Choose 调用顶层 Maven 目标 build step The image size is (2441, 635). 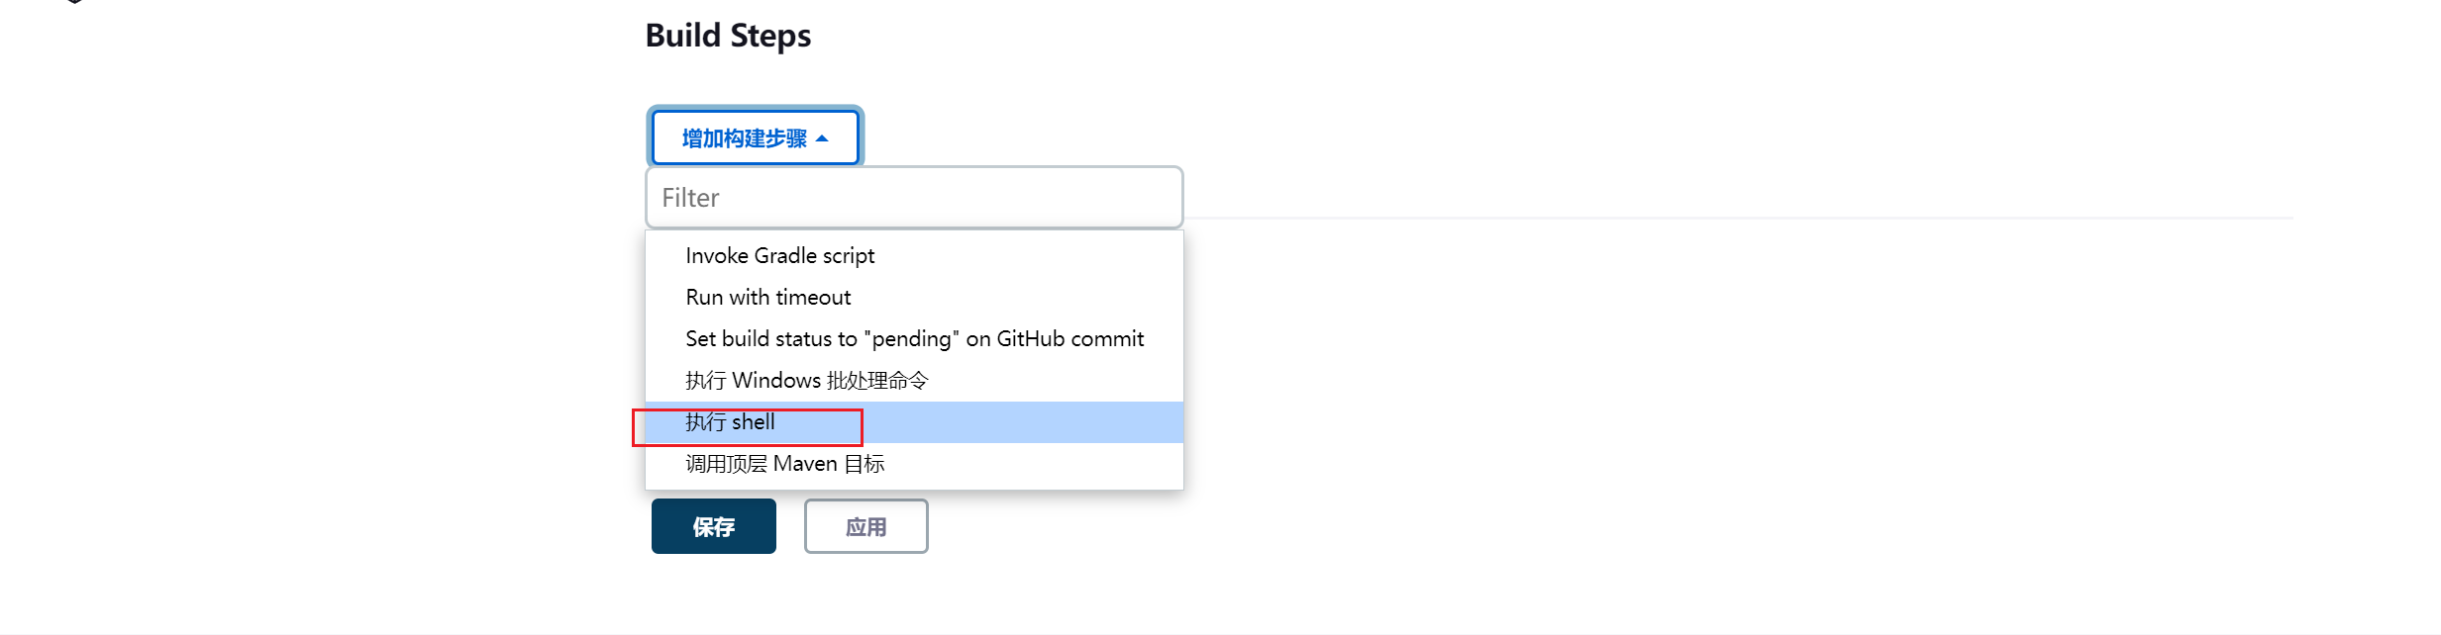(914, 463)
